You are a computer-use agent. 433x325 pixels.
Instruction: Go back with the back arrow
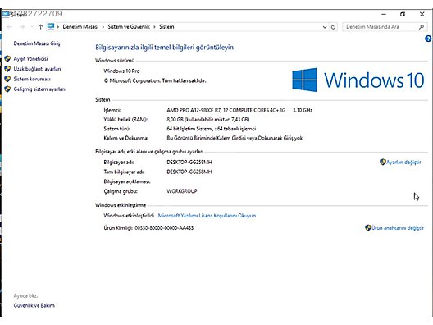click(10, 27)
